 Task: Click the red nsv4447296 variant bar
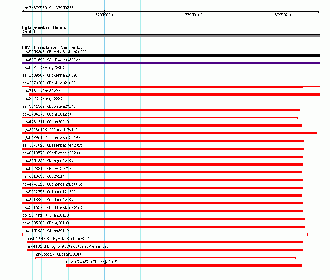tap(162, 188)
